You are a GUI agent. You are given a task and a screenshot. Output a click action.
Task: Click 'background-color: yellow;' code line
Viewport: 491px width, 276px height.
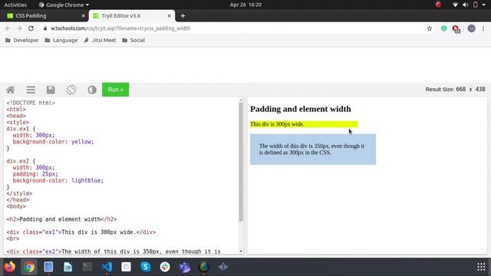(x=53, y=142)
